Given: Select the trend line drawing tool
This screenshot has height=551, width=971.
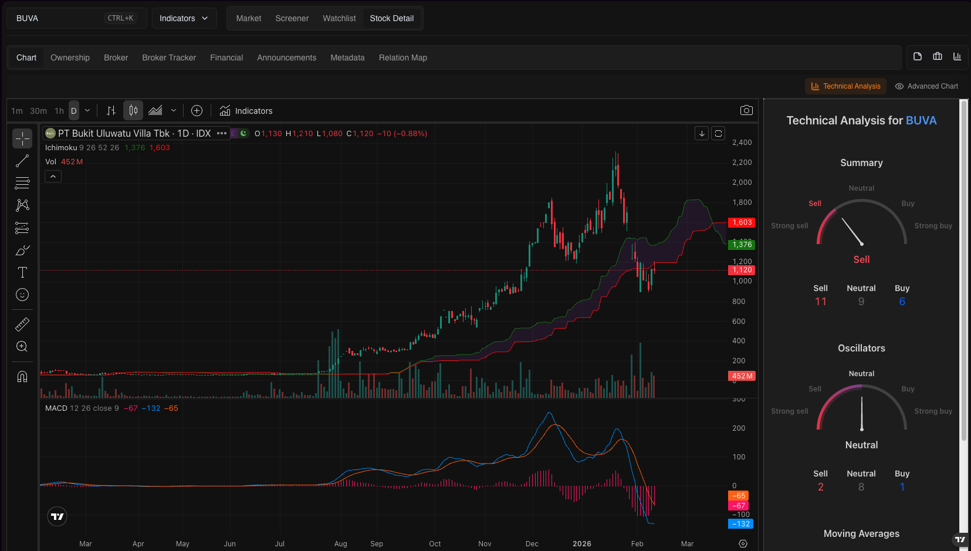Looking at the screenshot, I should tap(22, 161).
